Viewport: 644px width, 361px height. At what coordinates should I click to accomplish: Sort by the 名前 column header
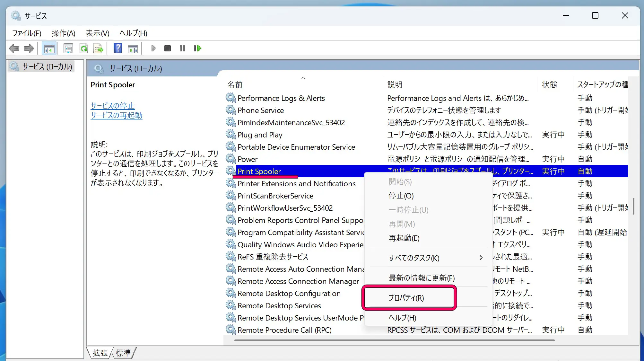pos(235,84)
